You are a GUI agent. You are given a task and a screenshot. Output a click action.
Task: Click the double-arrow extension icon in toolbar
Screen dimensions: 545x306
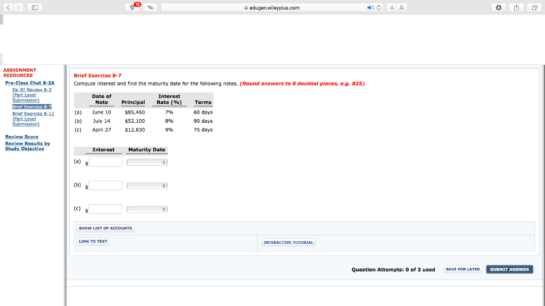tap(150, 7)
